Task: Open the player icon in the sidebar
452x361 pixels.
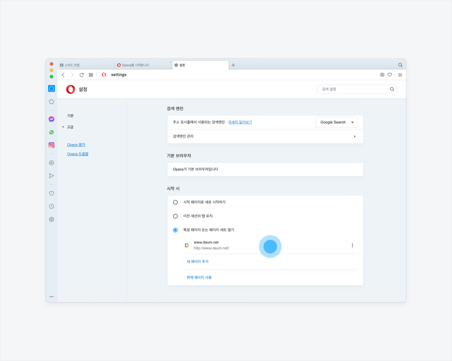Action: click(52, 163)
